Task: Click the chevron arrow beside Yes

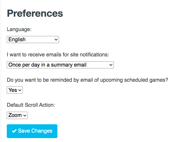Action: 20,90
